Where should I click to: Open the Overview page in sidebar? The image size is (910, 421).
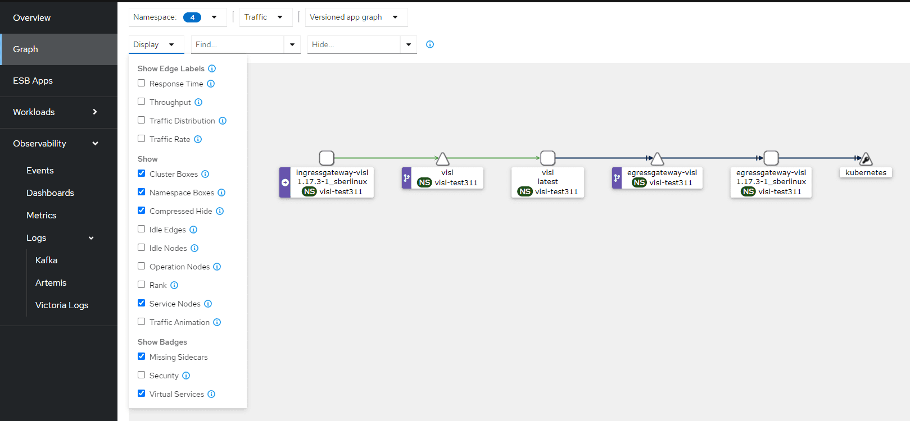point(32,18)
